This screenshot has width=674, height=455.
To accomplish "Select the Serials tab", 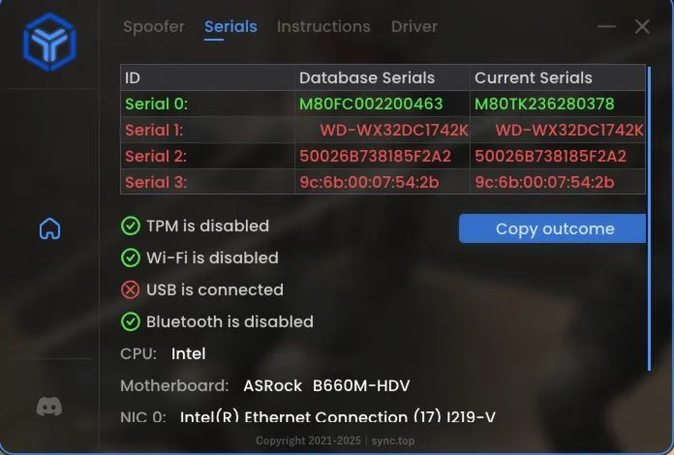I will pyautogui.click(x=230, y=27).
